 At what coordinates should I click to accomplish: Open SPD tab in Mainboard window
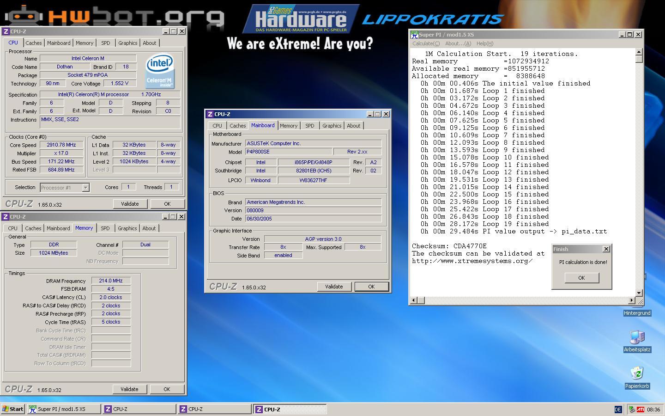[310, 126]
